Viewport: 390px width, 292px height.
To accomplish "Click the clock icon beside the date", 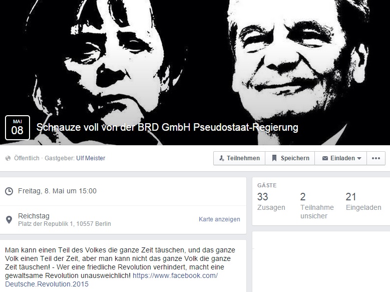I will pos(9,191).
